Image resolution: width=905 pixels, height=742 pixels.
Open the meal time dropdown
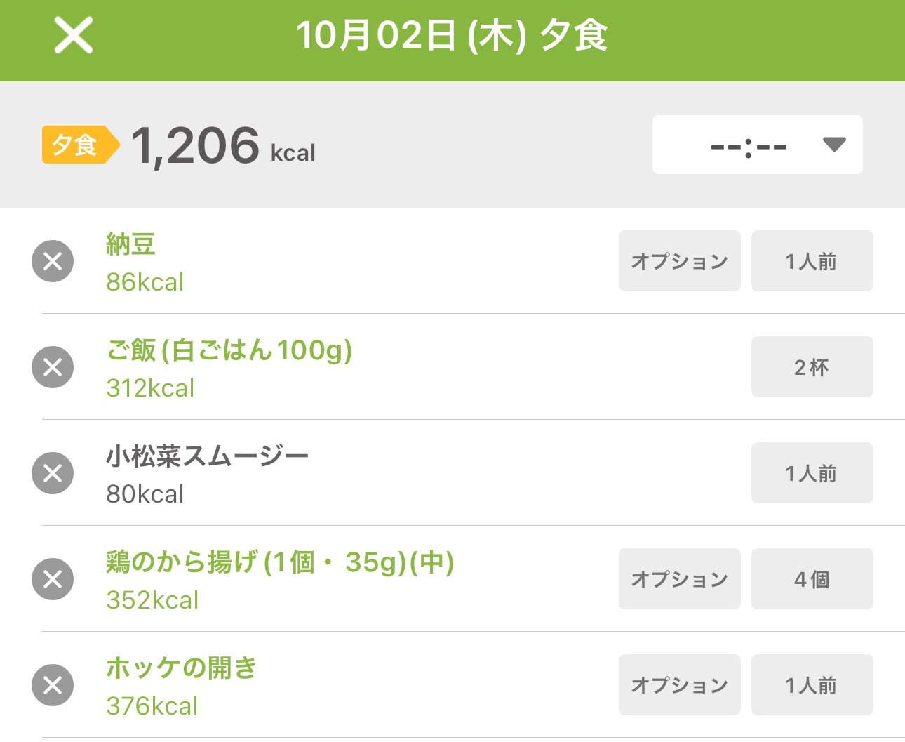pos(757,145)
